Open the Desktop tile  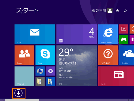tap(24, 76)
